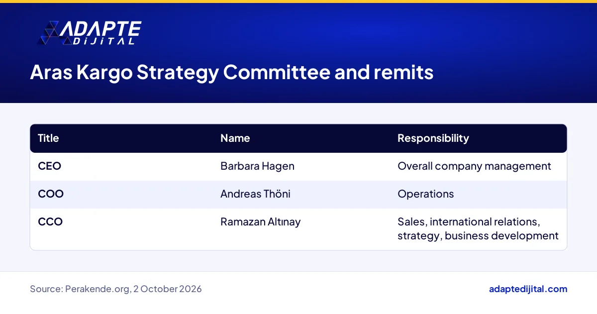Select the 'CEO' title cell
Screen dimensions: 597x314
[49, 166]
